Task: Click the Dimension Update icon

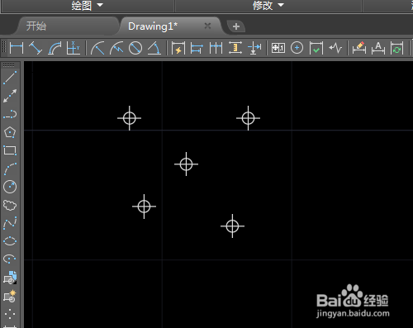Action: (396, 48)
